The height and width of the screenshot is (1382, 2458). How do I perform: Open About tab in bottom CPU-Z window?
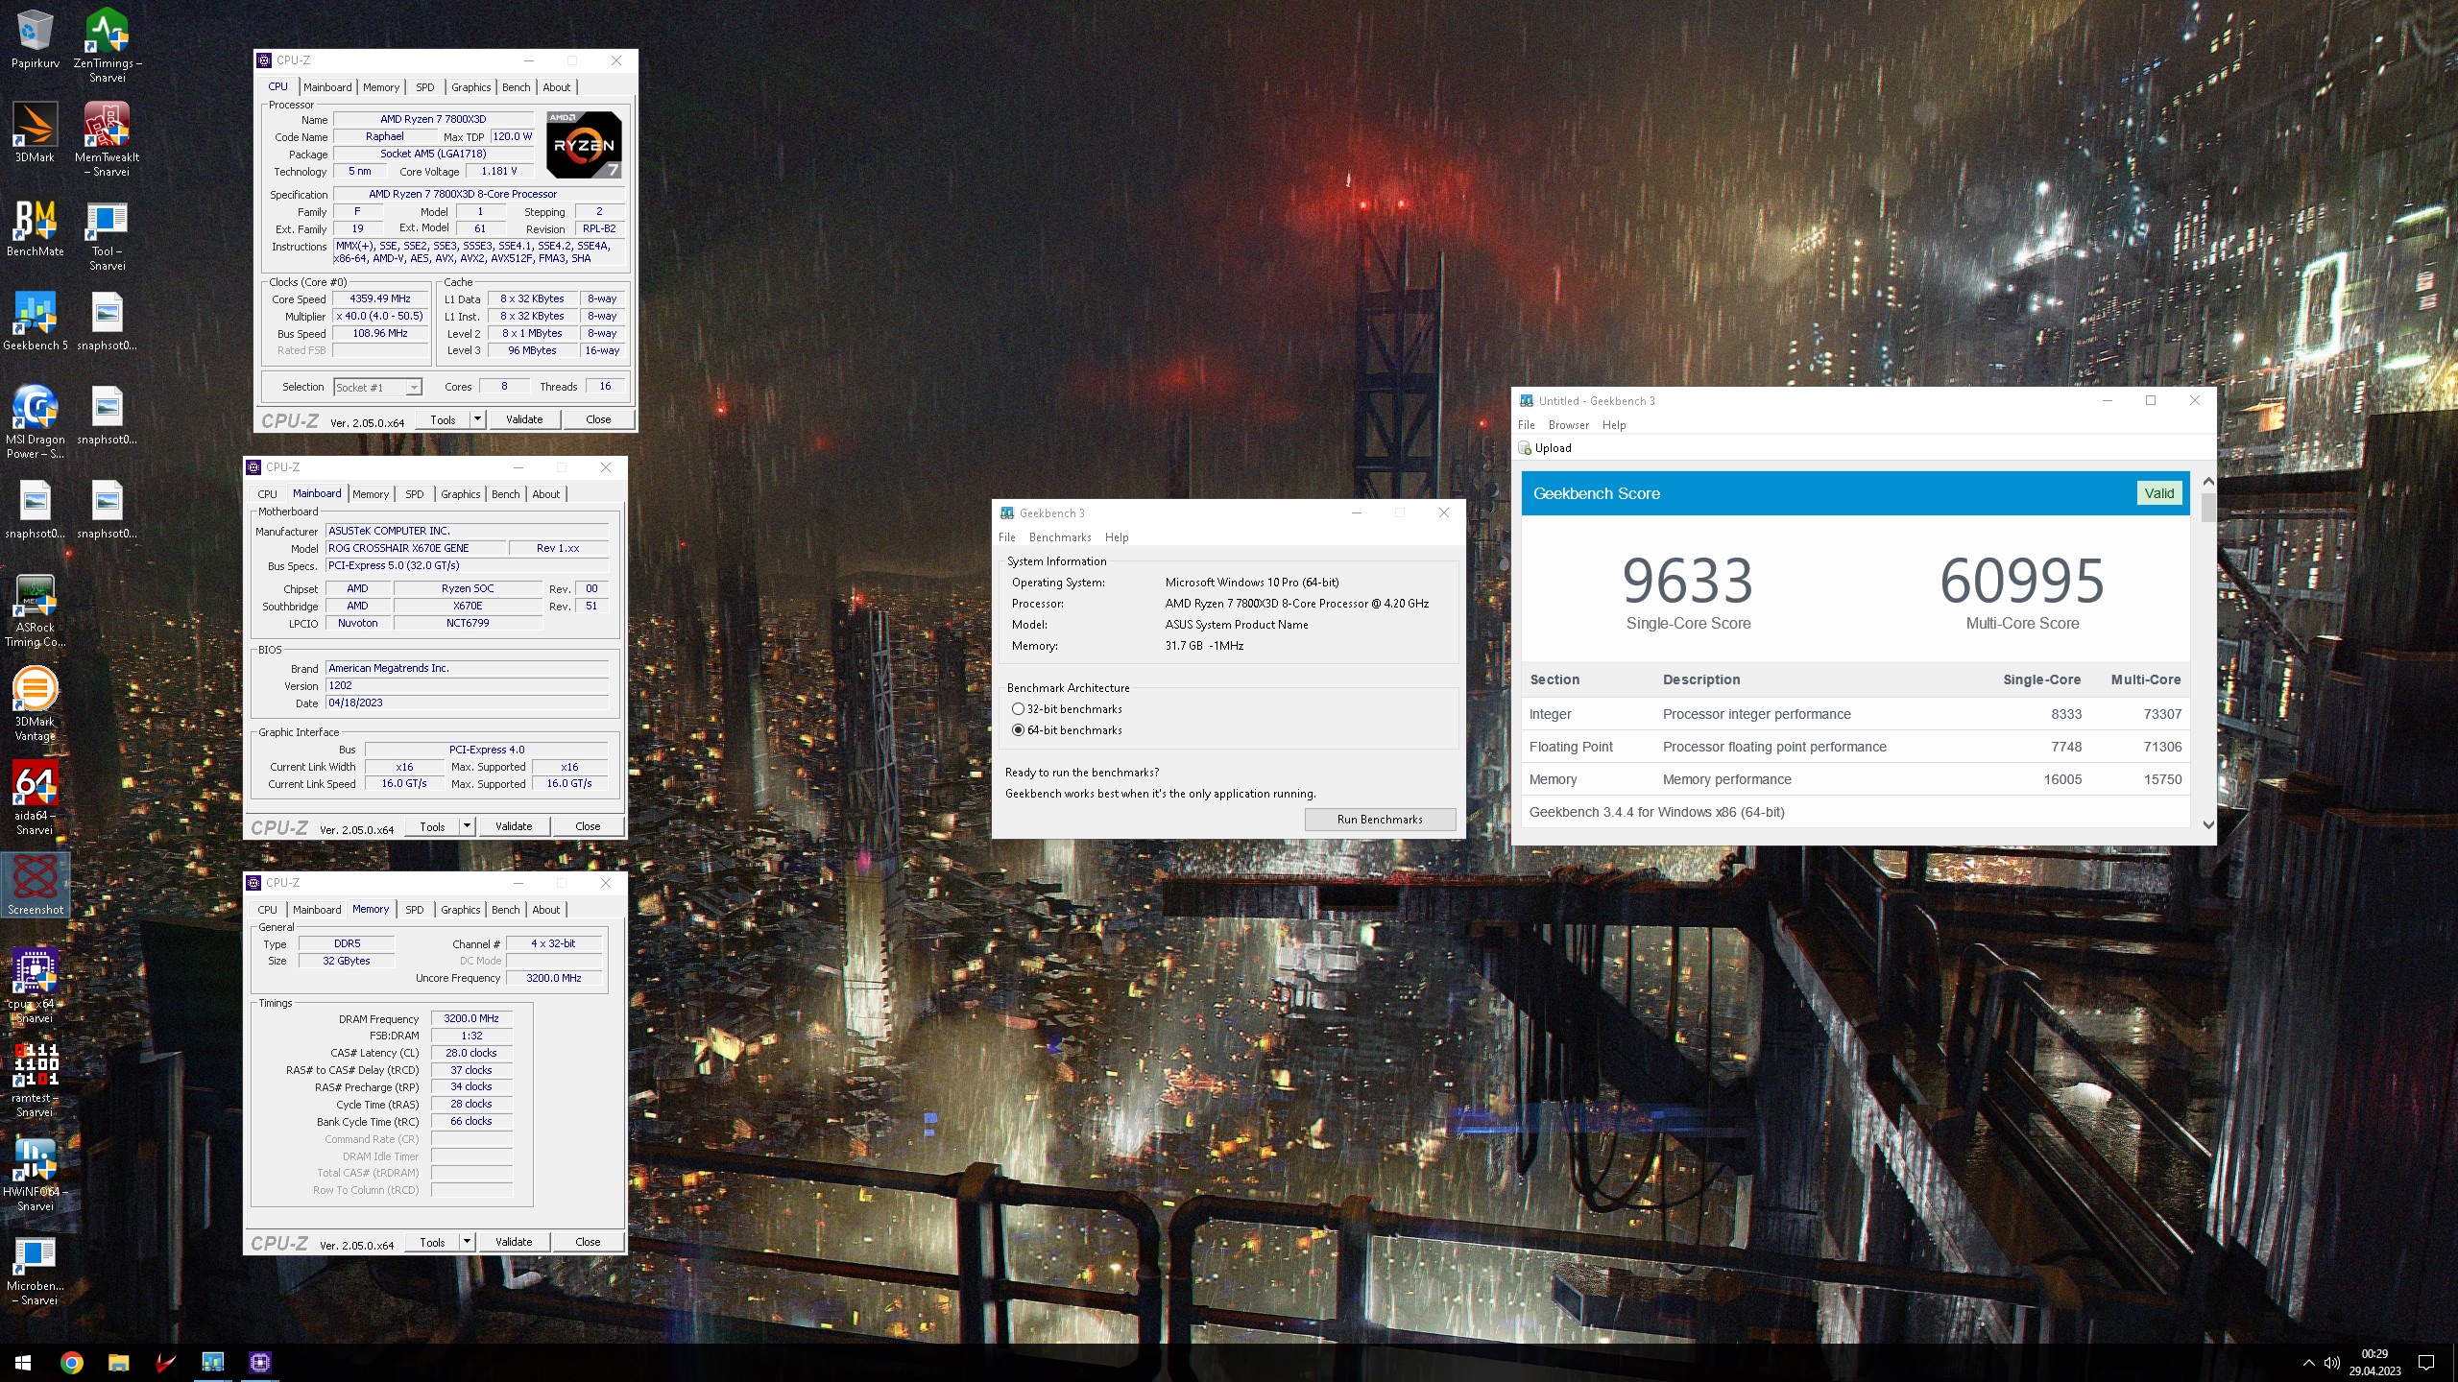pos(546,910)
